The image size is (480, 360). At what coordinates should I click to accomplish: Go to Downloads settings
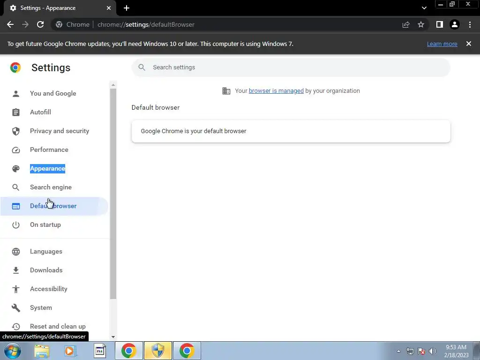[x=46, y=270]
